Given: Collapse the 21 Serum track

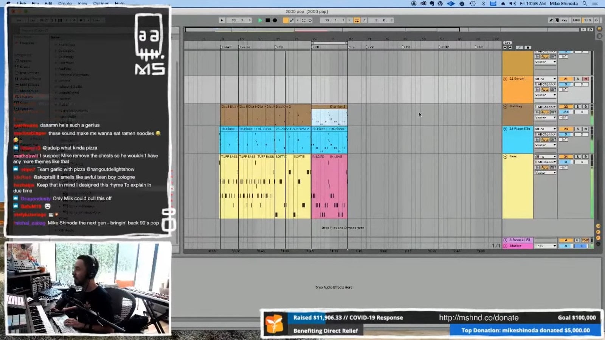Looking at the screenshot, I should pyautogui.click(x=505, y=79).
